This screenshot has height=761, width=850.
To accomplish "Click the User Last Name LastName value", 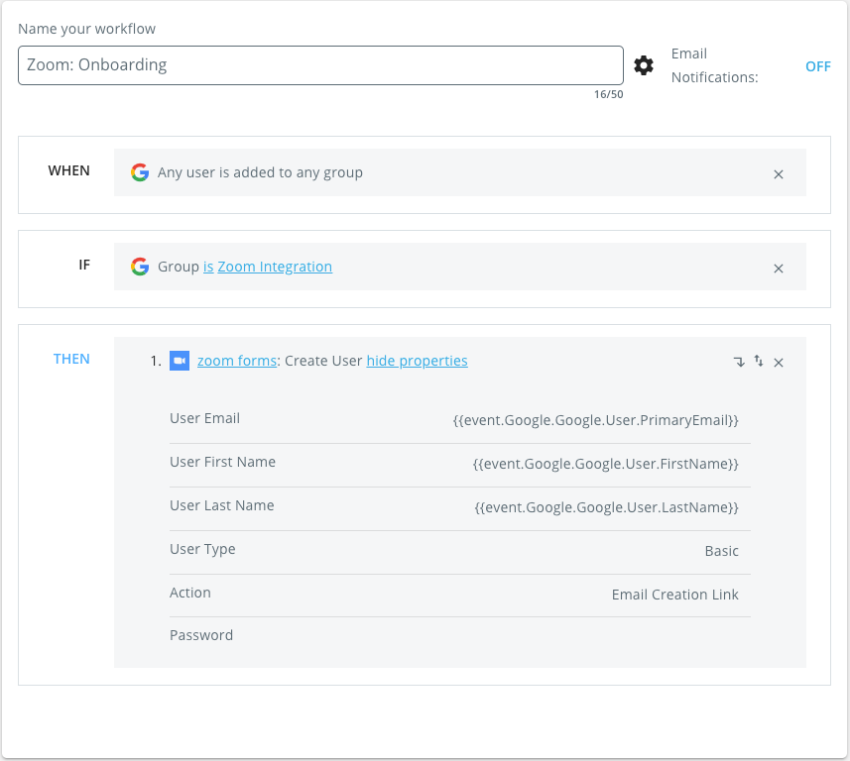I will click(x=607, y=507).
